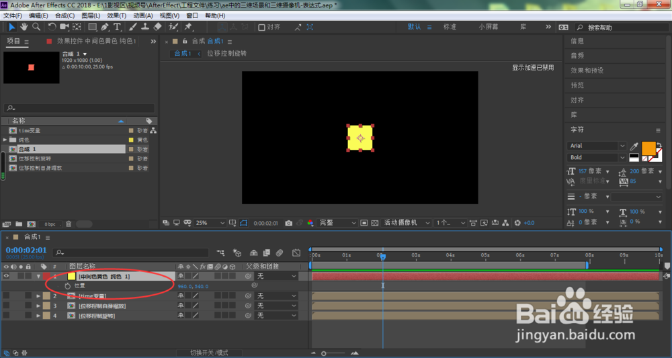Click the timeline layer search field
This screenshot has height=358, width=672.
(x=131, y=253)
